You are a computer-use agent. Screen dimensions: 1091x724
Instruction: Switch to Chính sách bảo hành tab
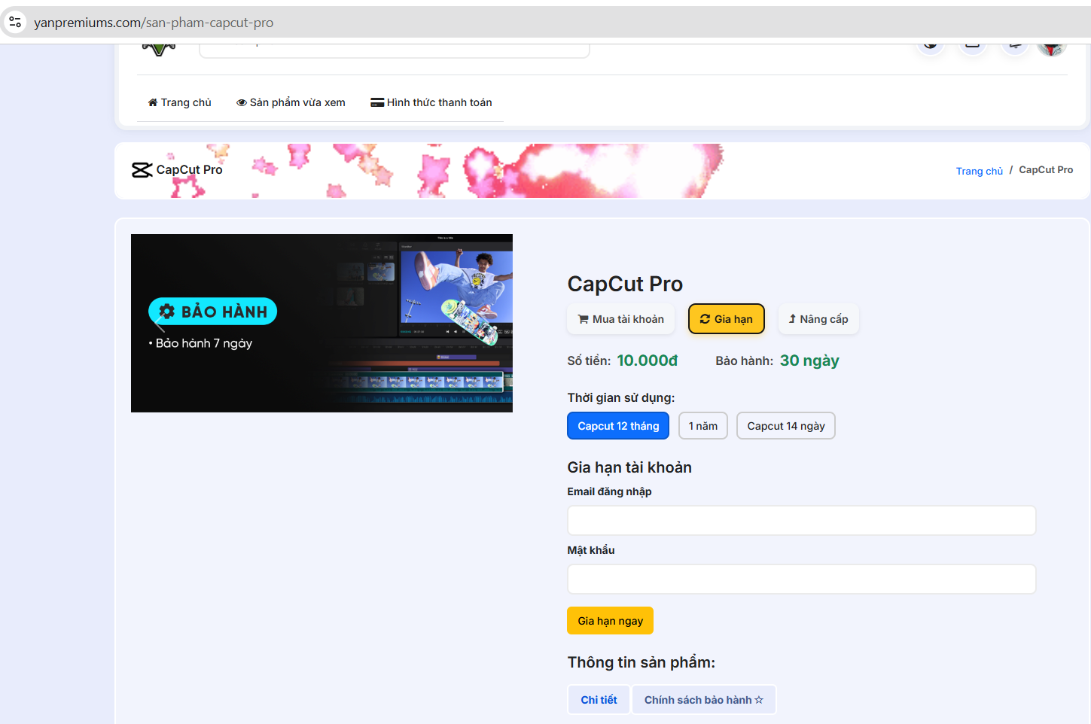703,700
